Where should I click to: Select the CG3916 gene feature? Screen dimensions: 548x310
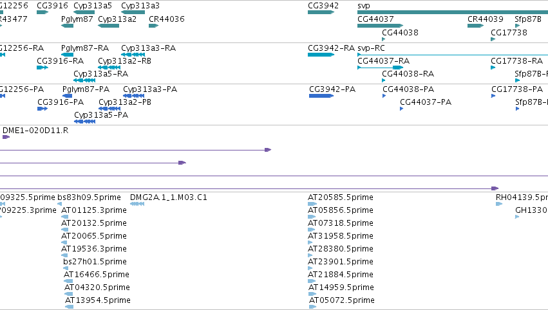click(x=43, y=12)
